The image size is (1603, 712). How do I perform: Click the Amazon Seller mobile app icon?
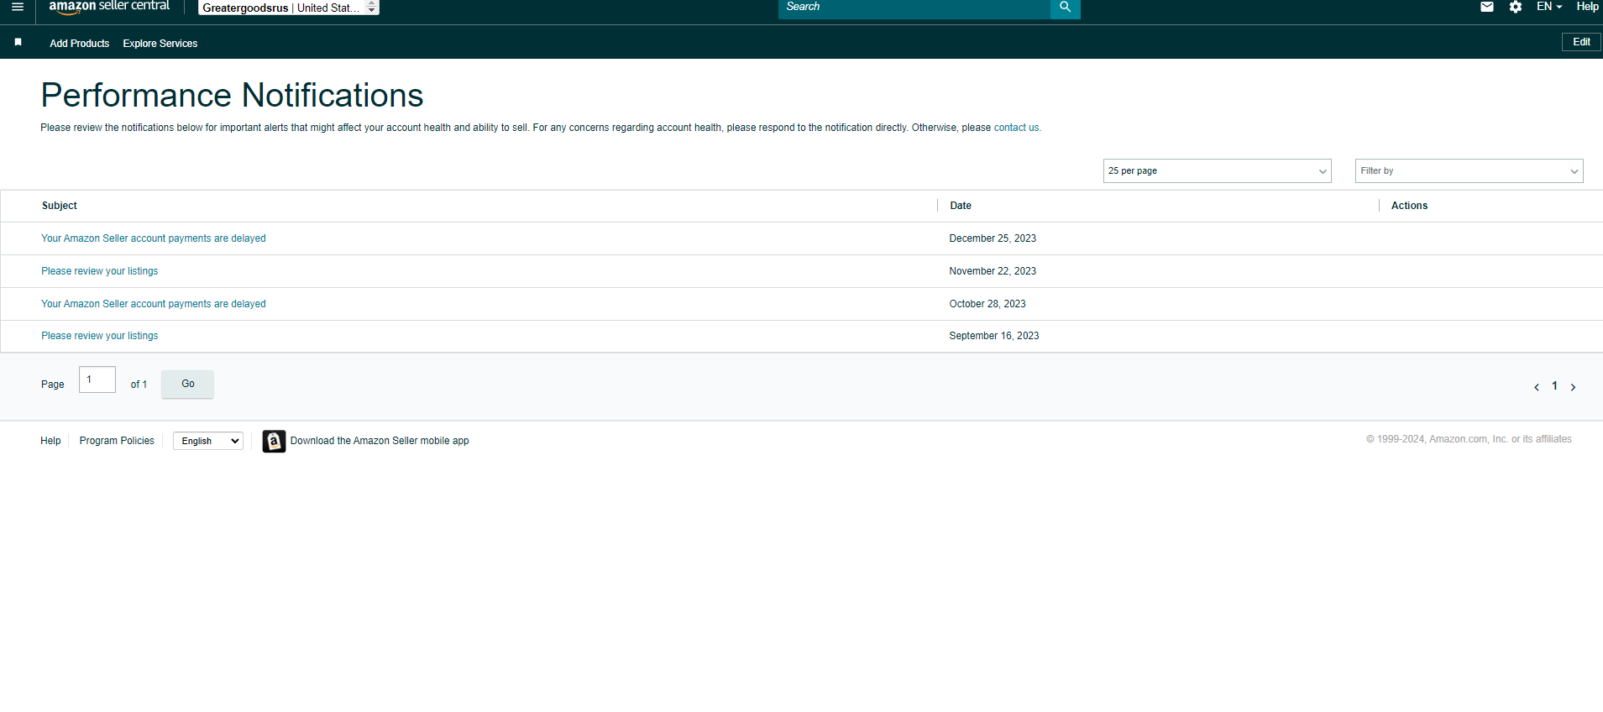(x=274, y=441)
